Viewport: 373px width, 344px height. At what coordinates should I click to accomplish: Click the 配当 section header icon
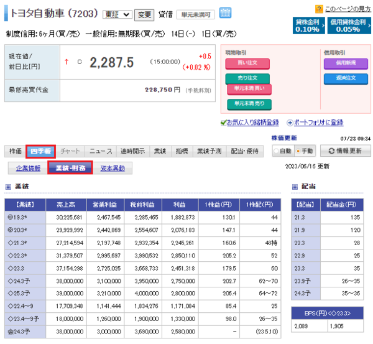pyautogui.click(x=295, y=187)
